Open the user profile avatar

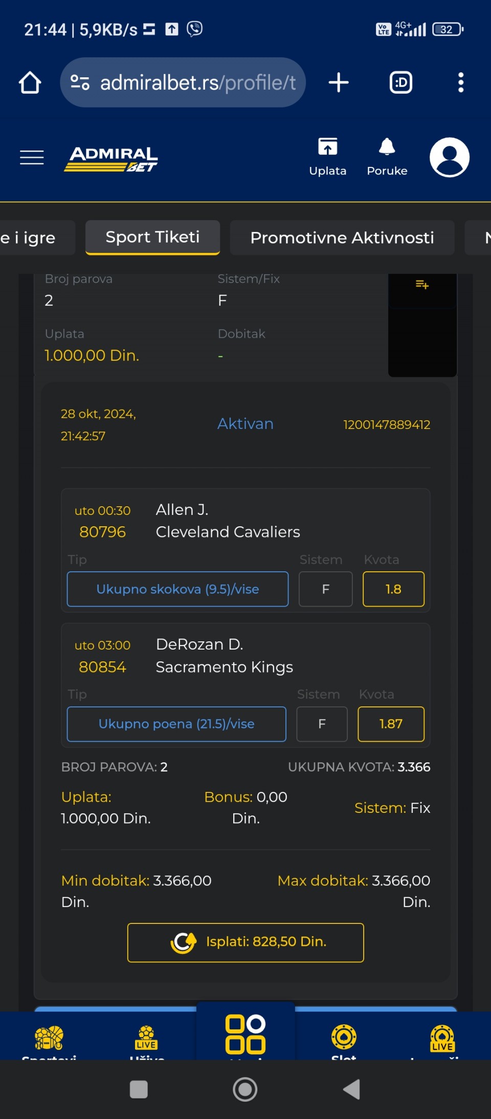tap(450, 157)
